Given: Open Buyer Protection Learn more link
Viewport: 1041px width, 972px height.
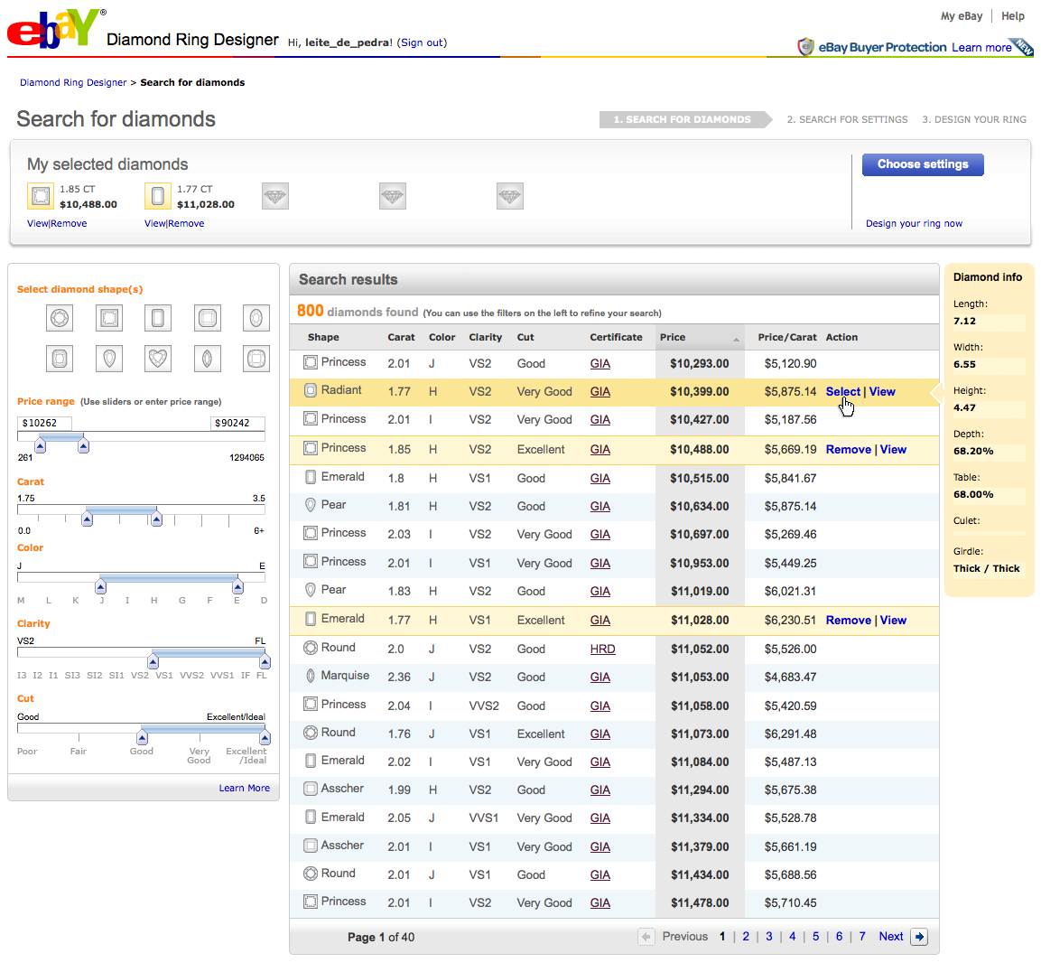Looking at the screenshot, I should [981, 47].
